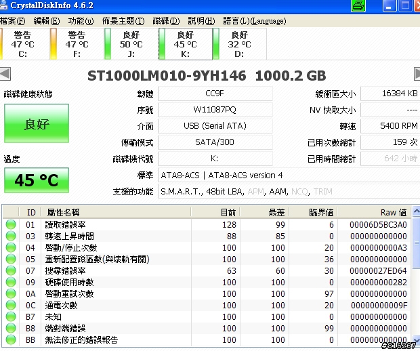The height and width of the screenshot is (351, 420).
Task: Click raw value 00000027ED64
Action: [x=378, y=270]
